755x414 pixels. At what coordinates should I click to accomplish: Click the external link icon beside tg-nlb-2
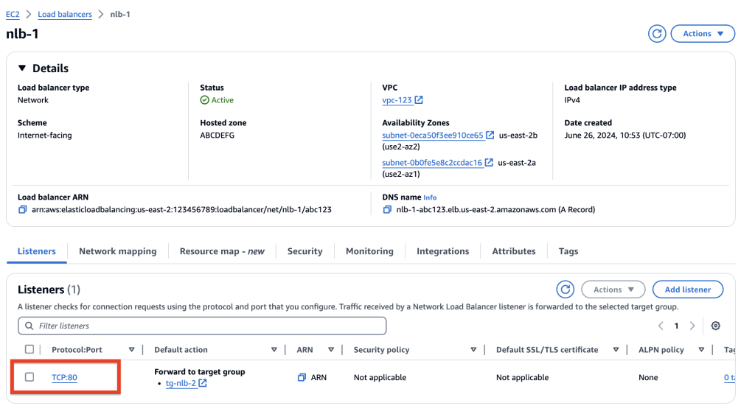point(203,383)
